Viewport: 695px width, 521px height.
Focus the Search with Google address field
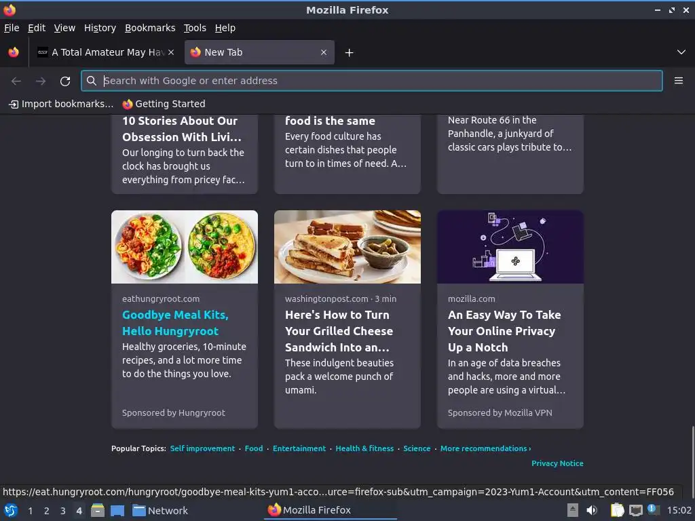[371, 81]
